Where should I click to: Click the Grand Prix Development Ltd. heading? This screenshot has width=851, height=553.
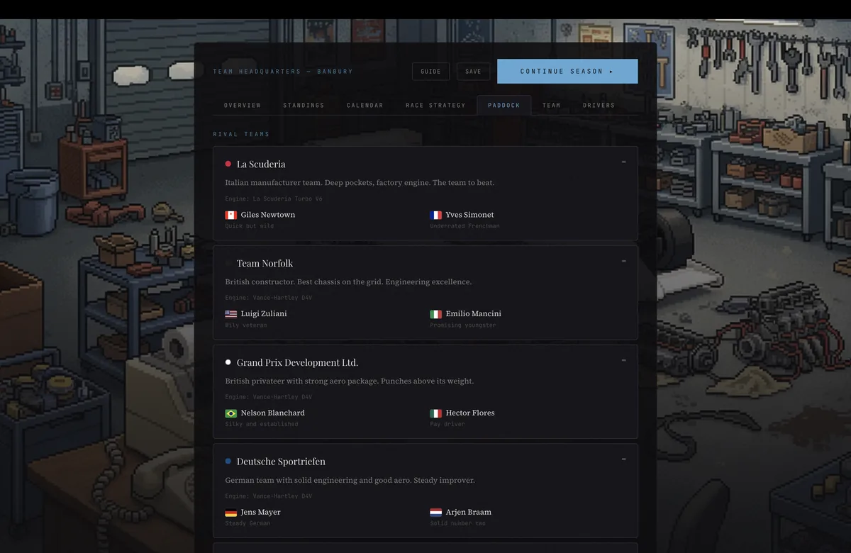point(297,362)
